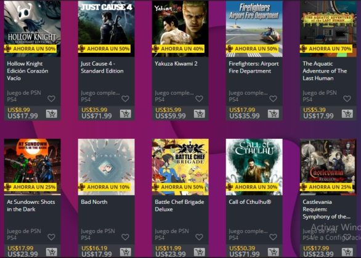Add Yakuza Kiwami 2 to cart

pyautogui.click(x=200, y=114)
